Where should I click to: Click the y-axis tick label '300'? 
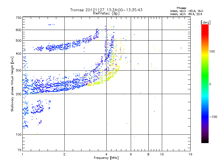click(x=18, y=70)
